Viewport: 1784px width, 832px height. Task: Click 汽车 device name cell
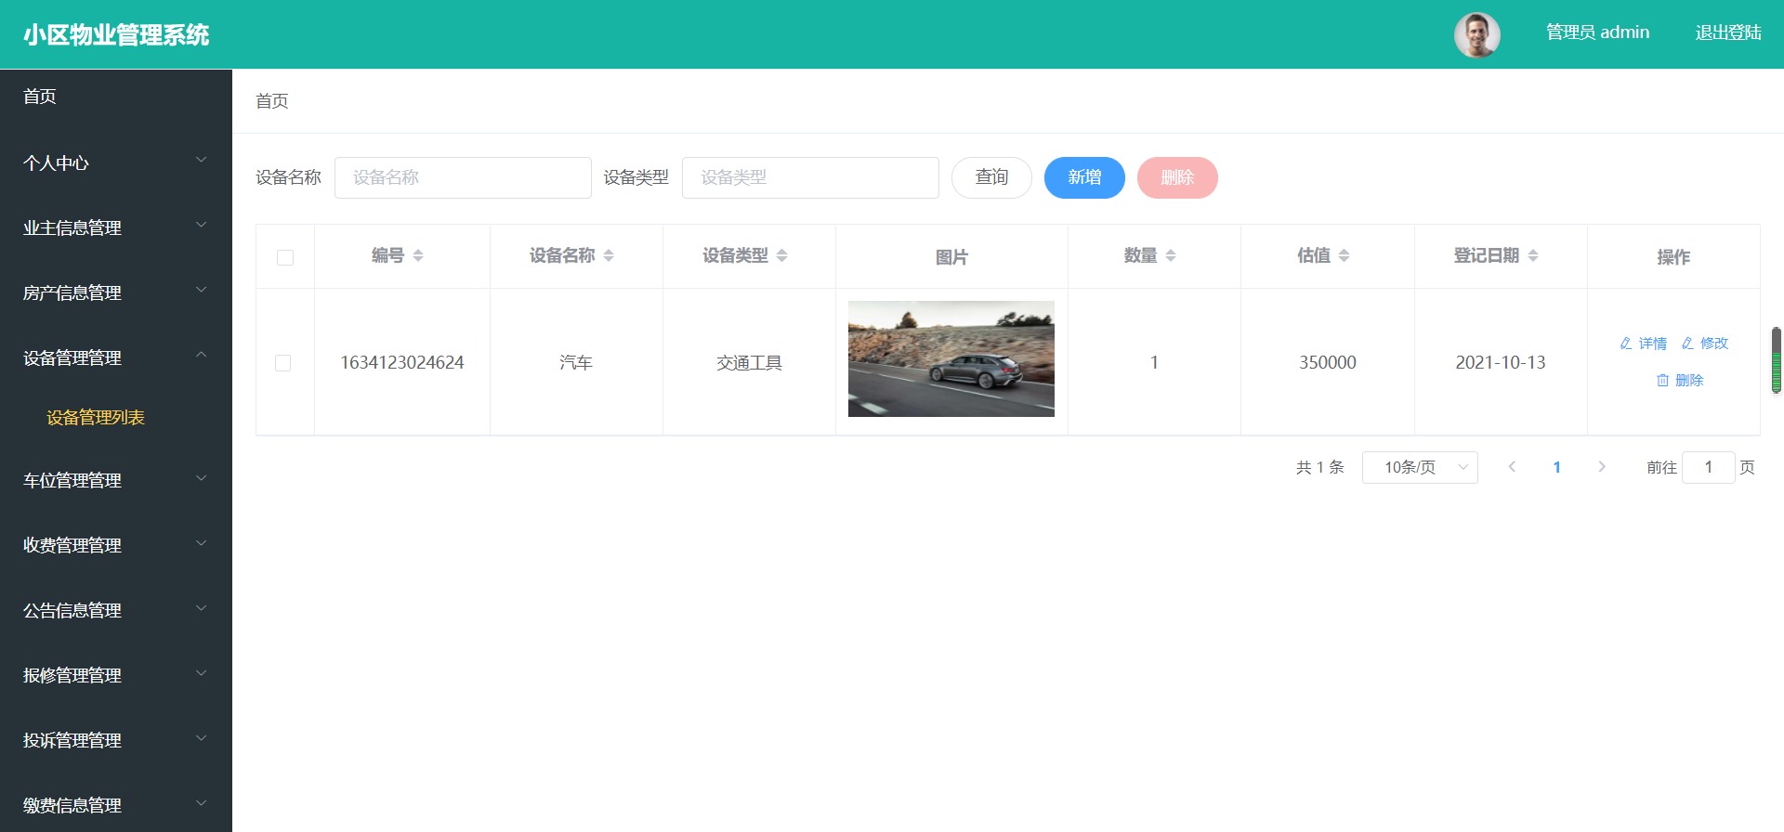click(x=576, y=363)
